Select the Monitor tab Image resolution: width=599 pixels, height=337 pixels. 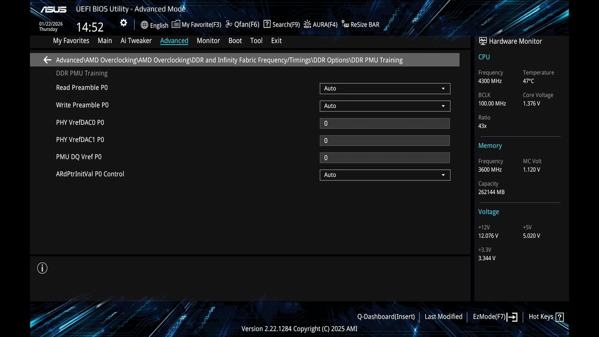click(x=208, y=41)
